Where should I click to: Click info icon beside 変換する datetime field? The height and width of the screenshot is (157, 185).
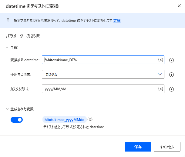tap(171, 60)
